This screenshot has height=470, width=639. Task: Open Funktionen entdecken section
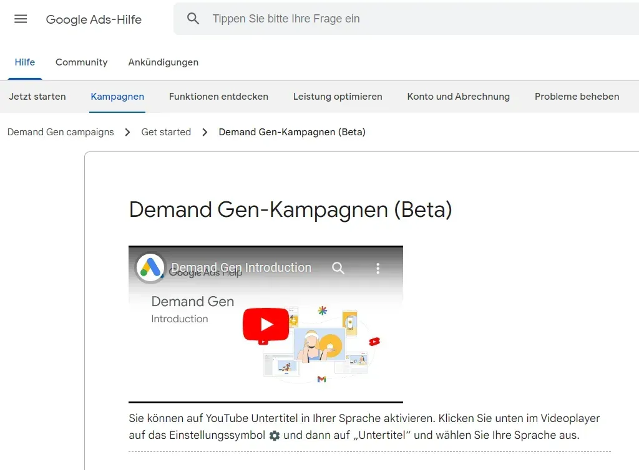click(218, 97)
